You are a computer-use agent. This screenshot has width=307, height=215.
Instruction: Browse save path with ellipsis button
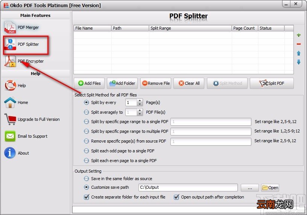(x=250, y=188)
